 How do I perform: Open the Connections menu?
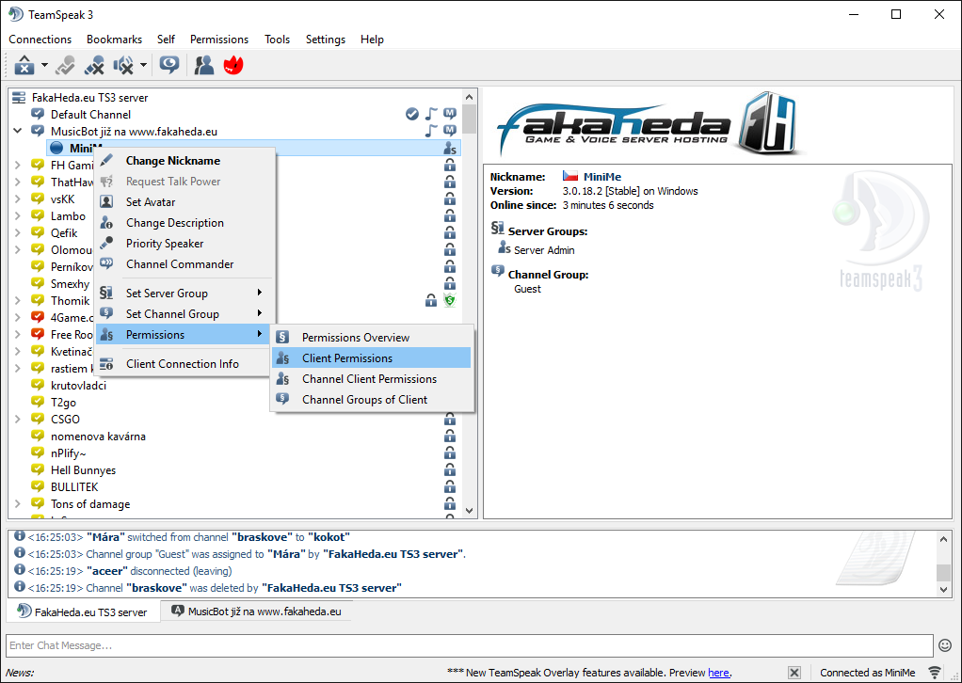[40, 40]
